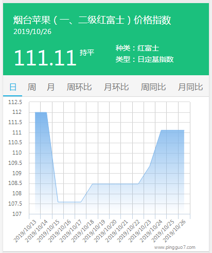Click the y-axis label 108.5
This screenshot has height=253, width=212.
(x=15, y=183)
